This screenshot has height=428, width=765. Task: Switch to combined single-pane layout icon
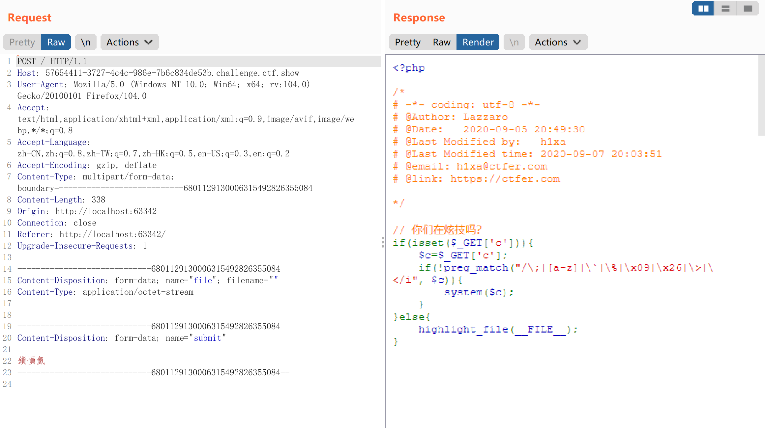click(x=748, y=9)
